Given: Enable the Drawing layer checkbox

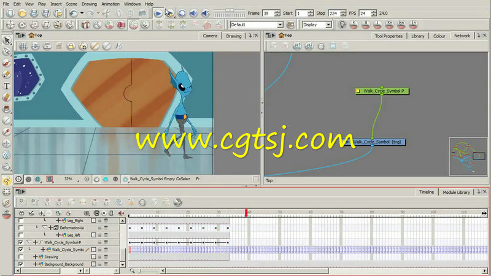Looking at the screenshot, I should point(21,257).
